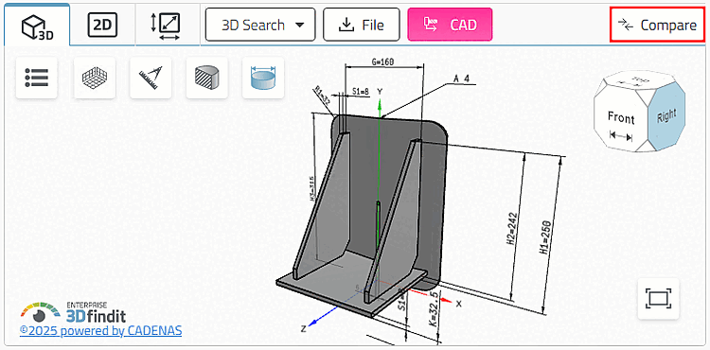Select the measure compass tool
This screenshot has height=350, width=710.
tap(151, 78)
